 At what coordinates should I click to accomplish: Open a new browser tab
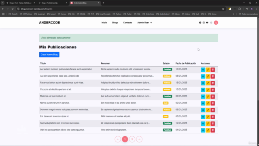pos(104,3)
